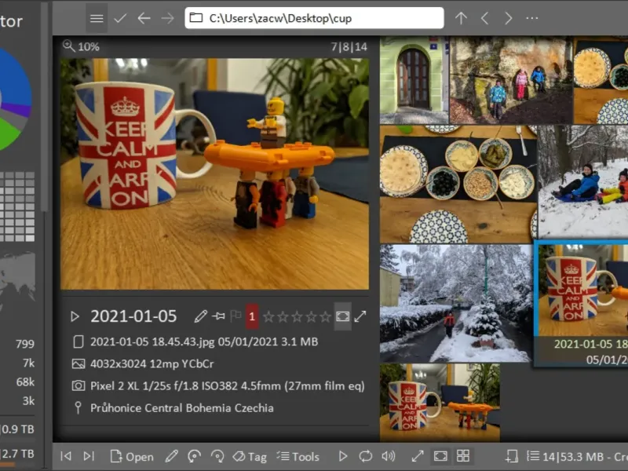Screen dimensions: 628x471
Task: Click the skip-to-end icon in bottom toolbar
Action: pyautogui.click(x=89, y=456)
